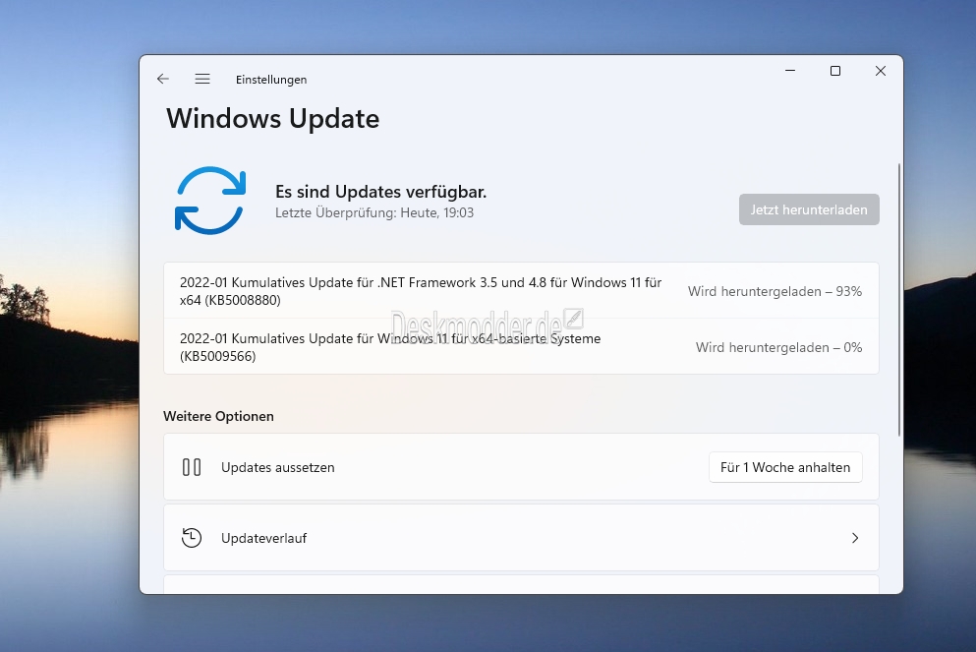976x652 pixels.
Task: Click the history clock icon for Updateverlauf
Action: [x=192, y=538]
